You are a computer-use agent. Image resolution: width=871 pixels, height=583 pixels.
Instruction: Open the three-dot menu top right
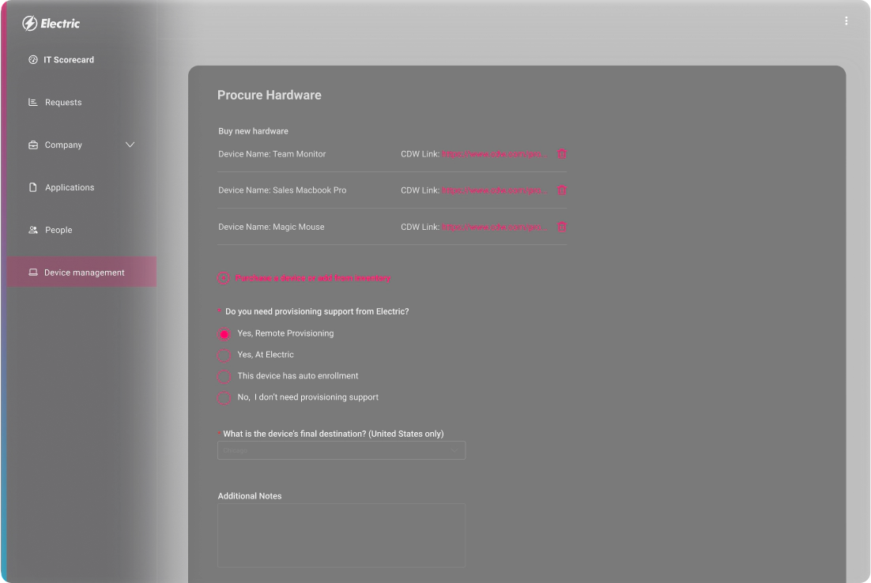pos(846,21)
